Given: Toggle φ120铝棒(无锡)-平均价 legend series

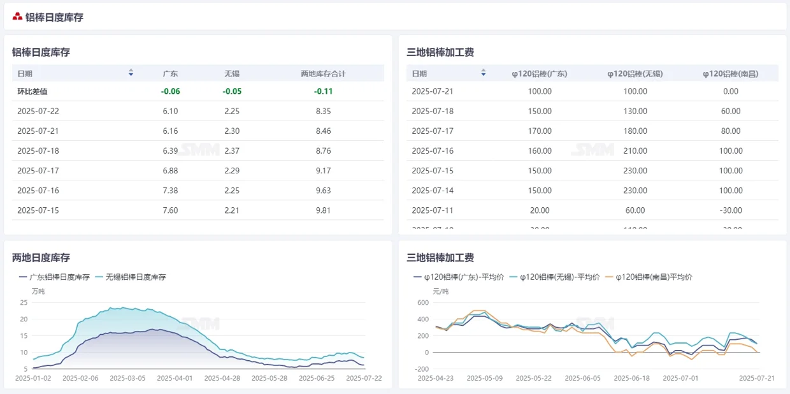Looking at the screenshot, I should click(x=554, y=277).
